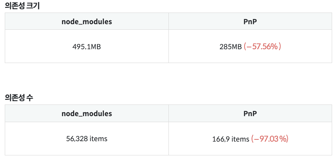Click the red −97.03% text
The height and width of the screenshot is (158, 336).
pos(270,139)
